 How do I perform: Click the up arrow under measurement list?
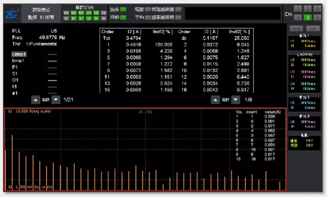point(36,100)
